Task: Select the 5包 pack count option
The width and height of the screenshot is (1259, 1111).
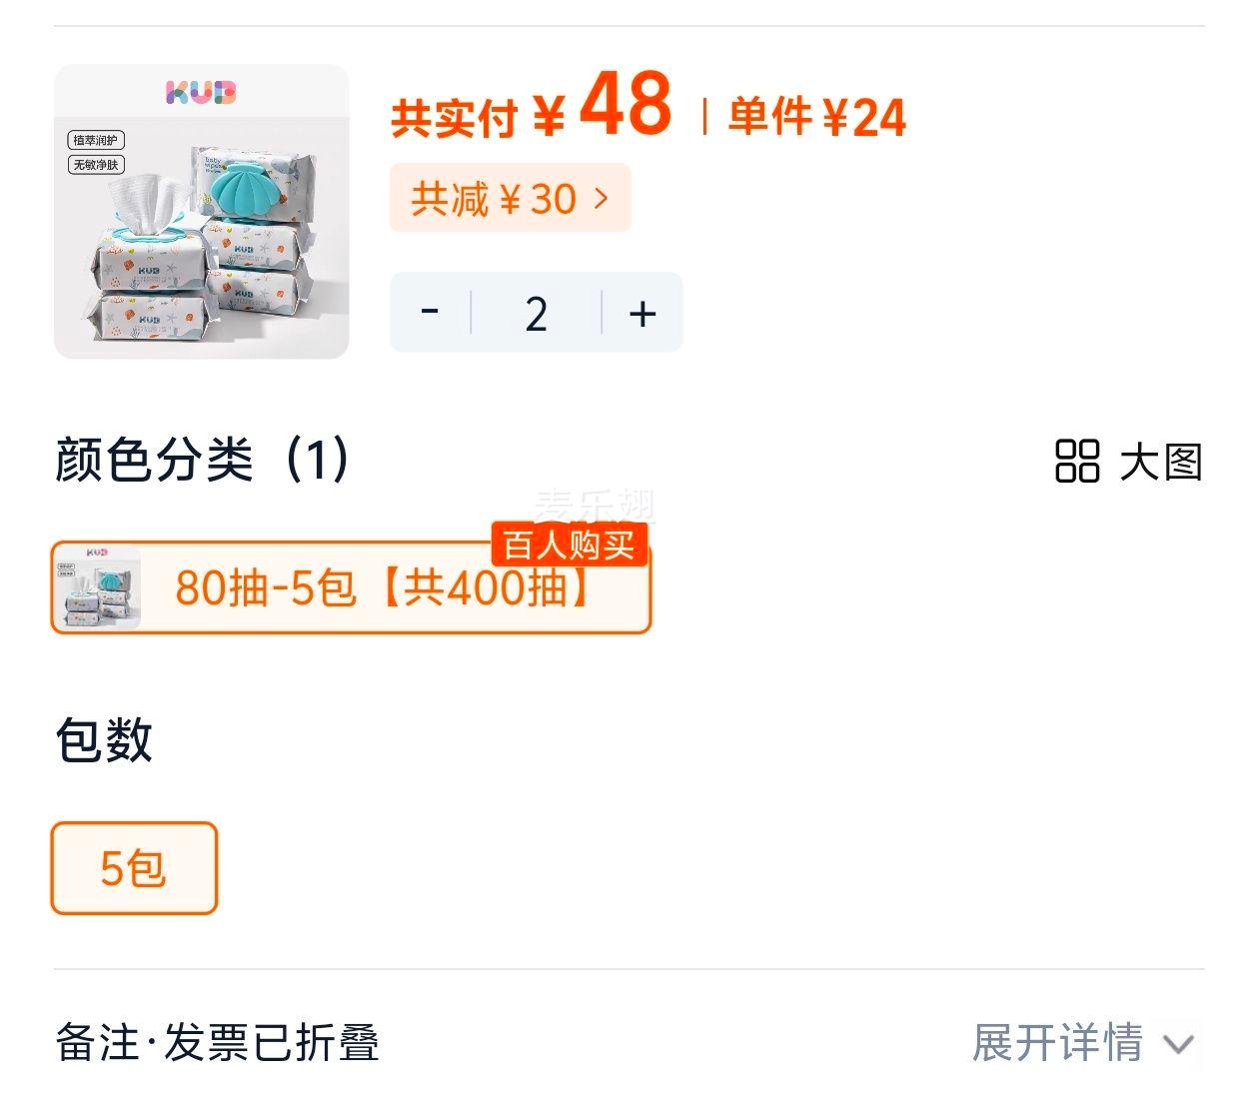Action: click(134, 868)
